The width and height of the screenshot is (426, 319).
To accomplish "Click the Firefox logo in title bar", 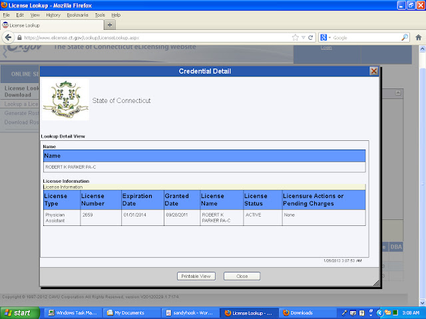I will pyautogui.click(x=4, y=5).
